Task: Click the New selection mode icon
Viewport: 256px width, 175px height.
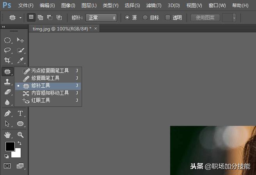Action: point(31,17)
